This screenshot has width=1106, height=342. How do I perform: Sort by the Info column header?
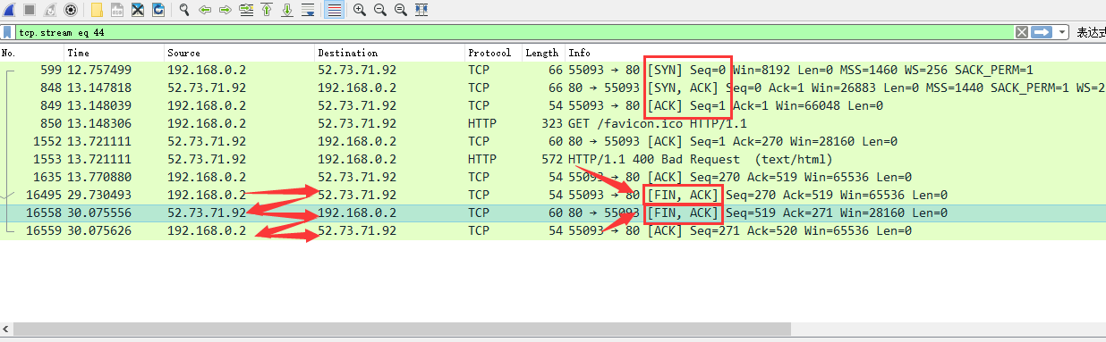(836, 53)
